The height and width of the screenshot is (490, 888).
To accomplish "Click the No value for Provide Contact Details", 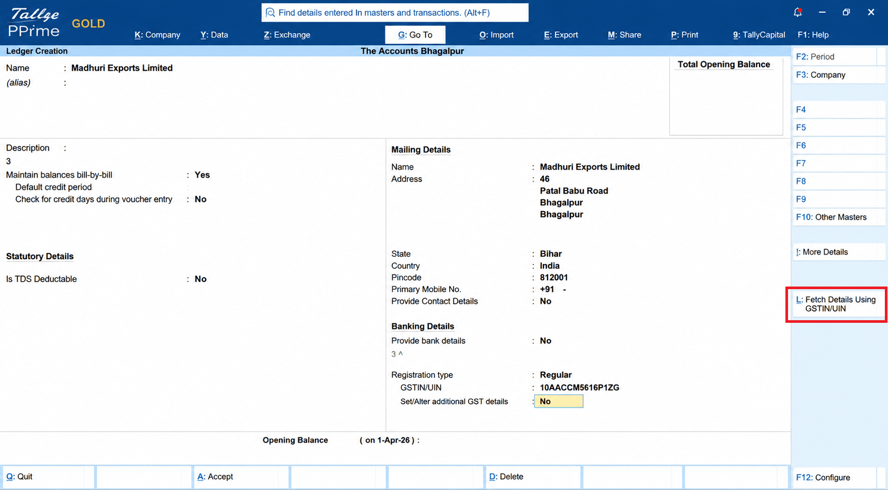I will pos(546,301).
